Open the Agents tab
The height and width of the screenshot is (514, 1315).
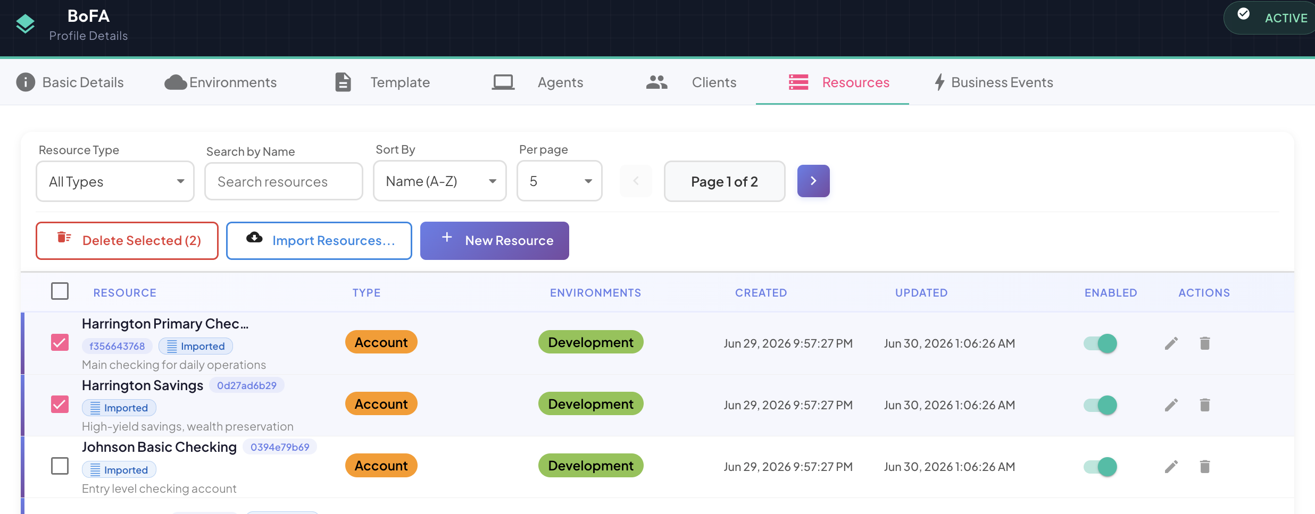coord(538,82)
